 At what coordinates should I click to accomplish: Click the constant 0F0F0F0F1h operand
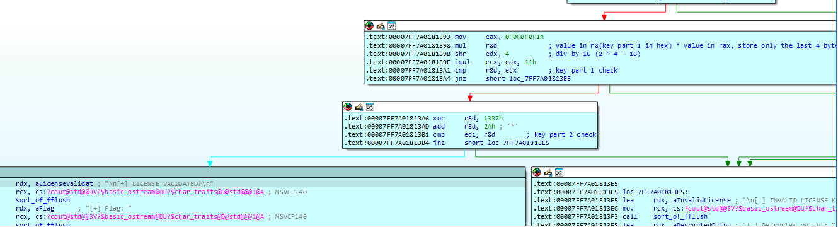pos(524,37)
